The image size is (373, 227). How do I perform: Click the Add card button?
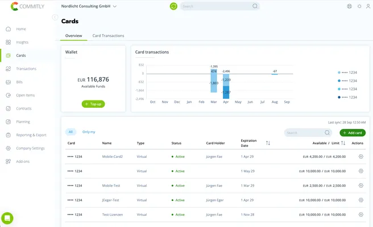point(353,133)
